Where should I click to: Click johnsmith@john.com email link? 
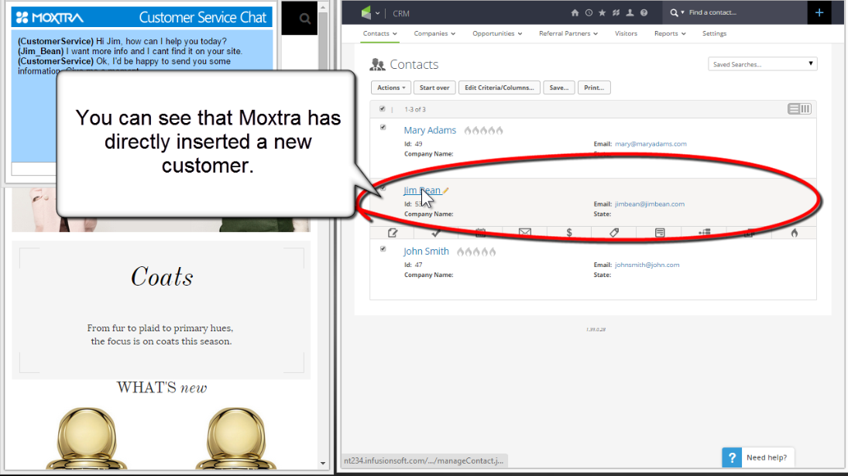[647, 265]
